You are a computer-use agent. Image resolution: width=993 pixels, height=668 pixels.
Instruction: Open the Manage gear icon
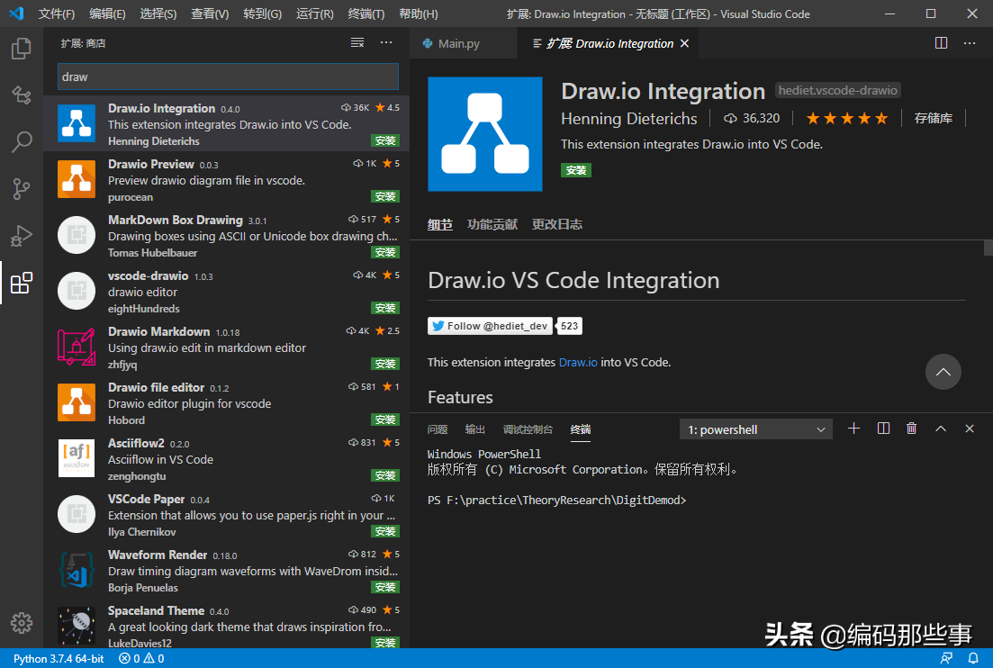coord(22,623)
